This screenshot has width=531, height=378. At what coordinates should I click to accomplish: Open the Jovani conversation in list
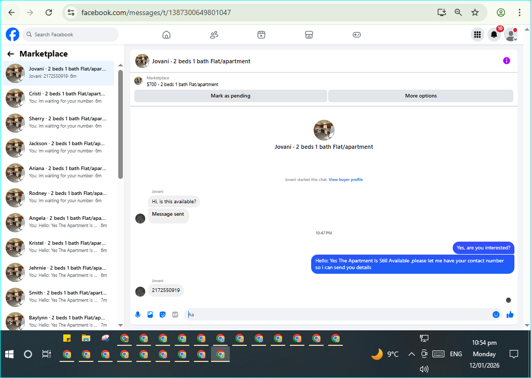[58, 73]
